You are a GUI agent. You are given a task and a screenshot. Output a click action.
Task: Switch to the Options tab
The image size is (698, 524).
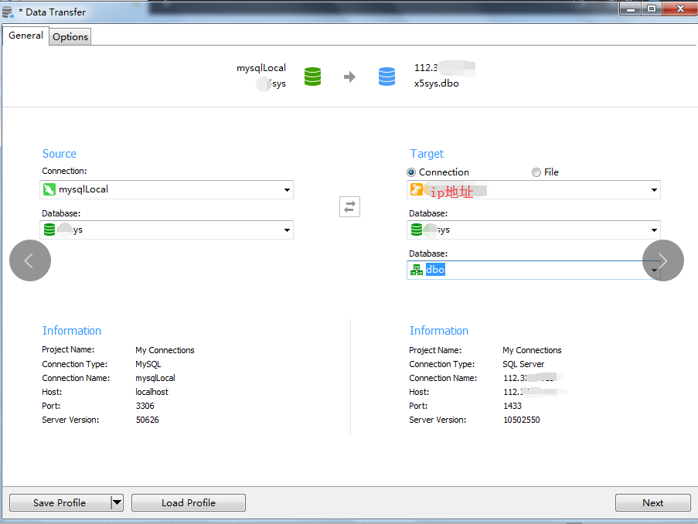click(x=70, y=37)
